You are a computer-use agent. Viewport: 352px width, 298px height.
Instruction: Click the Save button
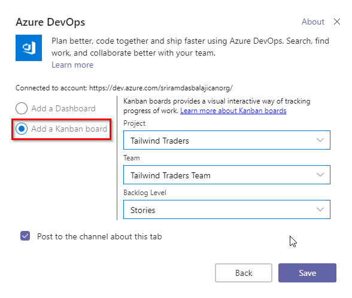coord(307,273)
